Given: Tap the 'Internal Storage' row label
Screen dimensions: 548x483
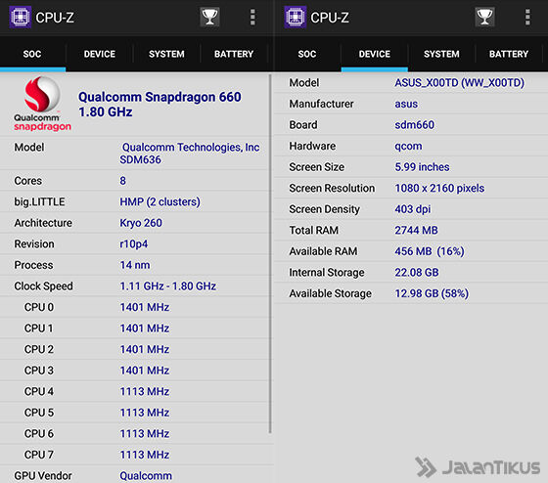Looking at the screenshot, I should click(327, 273).
